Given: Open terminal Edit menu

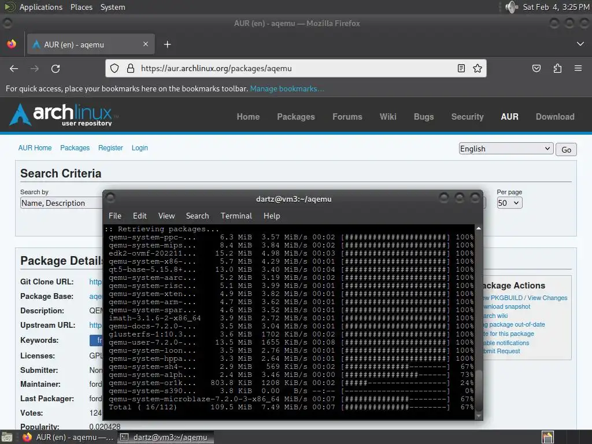Looking at the screenshot, I should click(139, 216).
